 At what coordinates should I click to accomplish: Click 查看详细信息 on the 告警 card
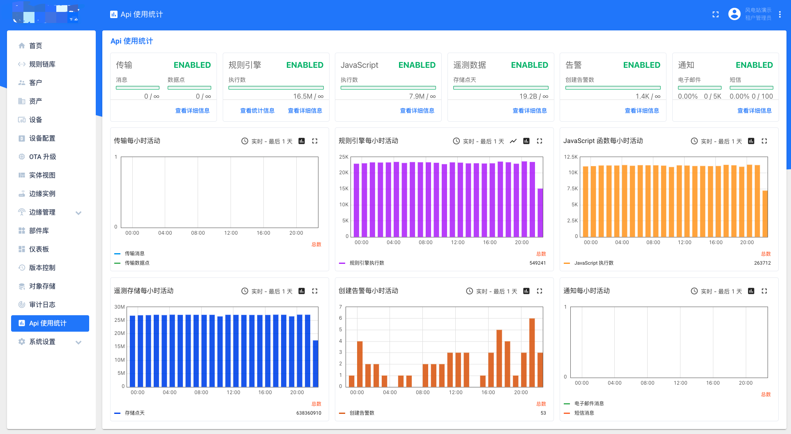pos(642,111)
